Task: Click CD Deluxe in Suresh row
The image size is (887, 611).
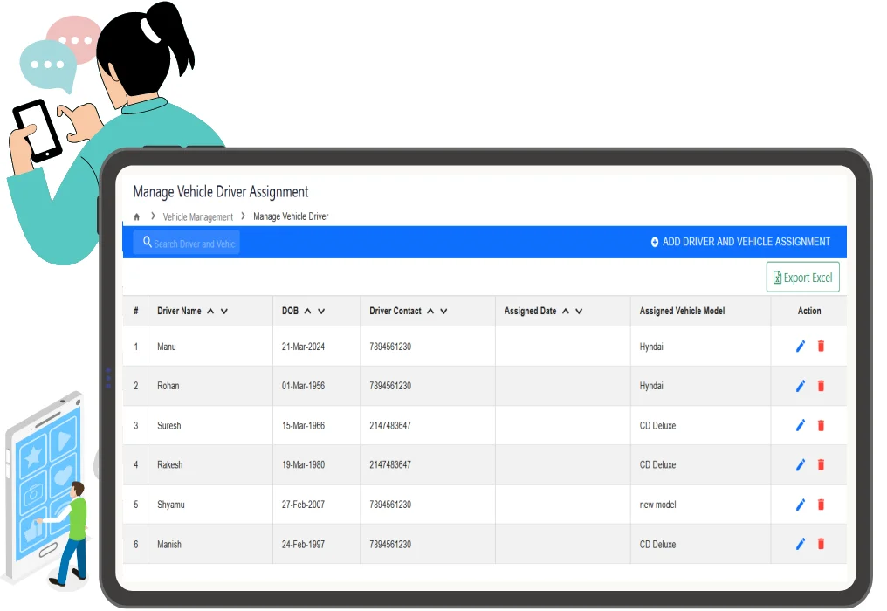Action: [658, 425]
